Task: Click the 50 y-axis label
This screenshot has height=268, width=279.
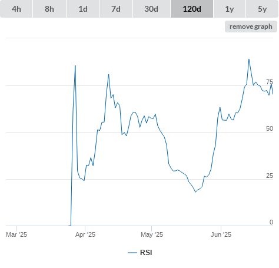Action: tap(270, 128)
